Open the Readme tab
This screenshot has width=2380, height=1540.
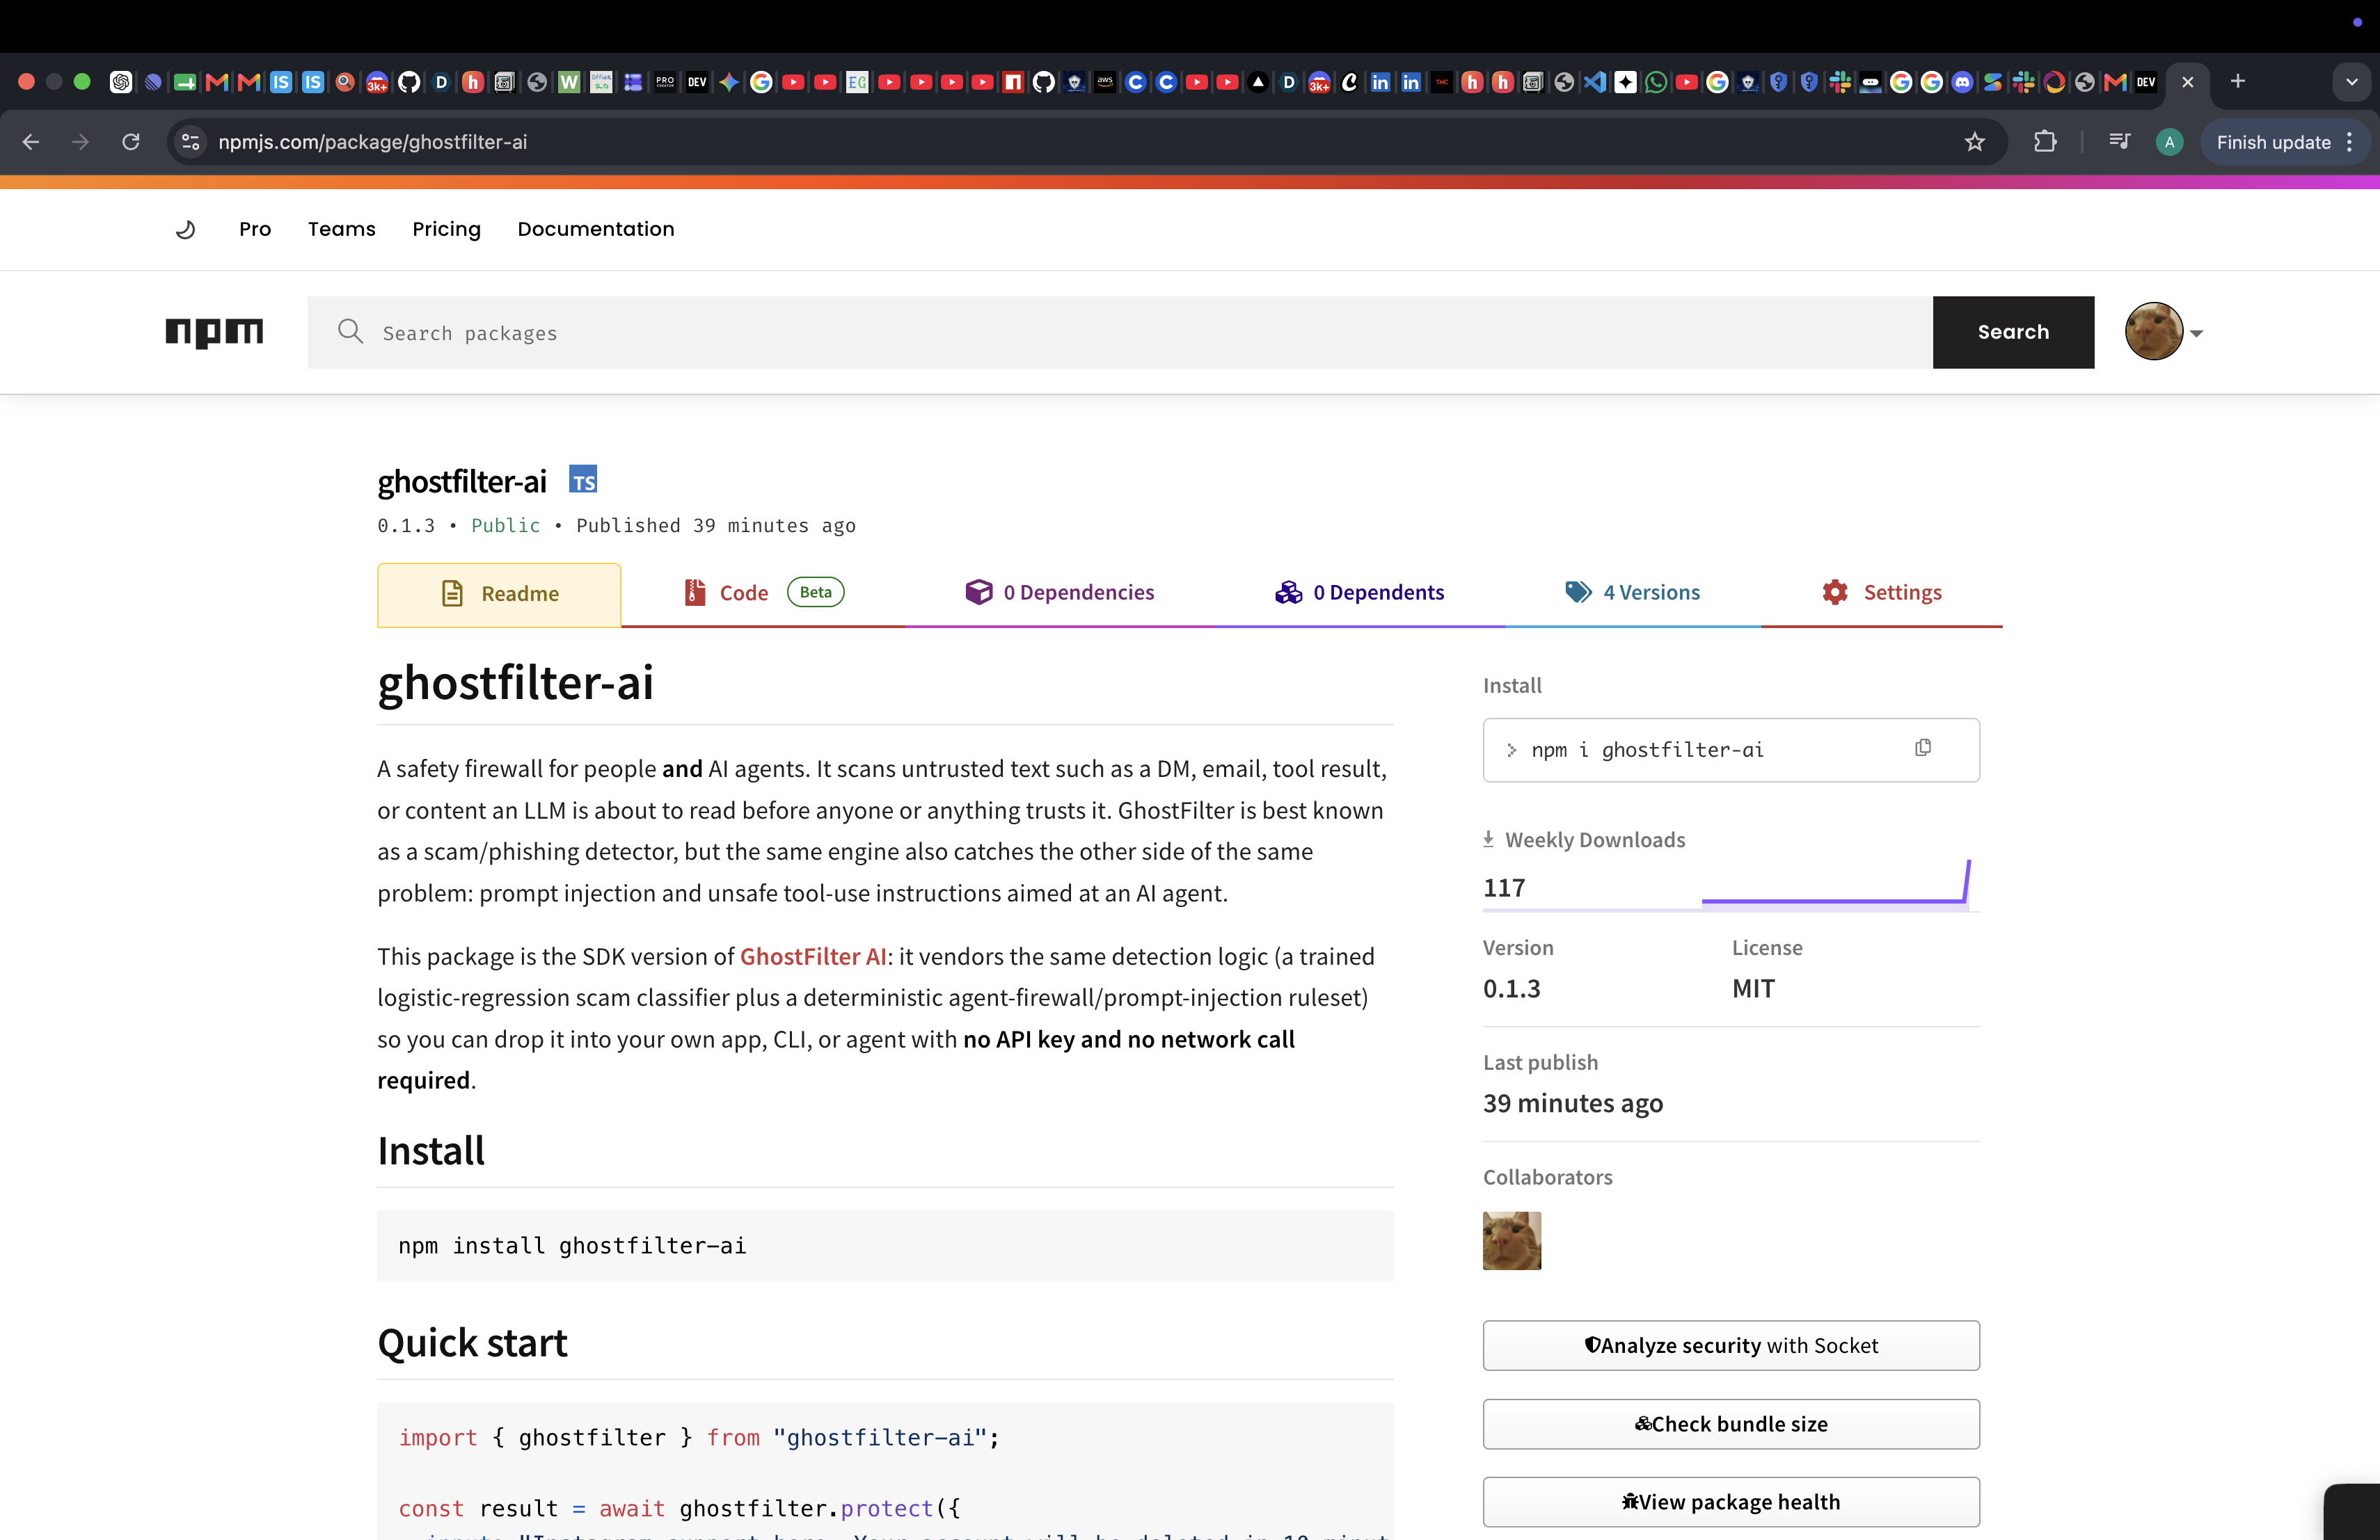pos(499,593)
